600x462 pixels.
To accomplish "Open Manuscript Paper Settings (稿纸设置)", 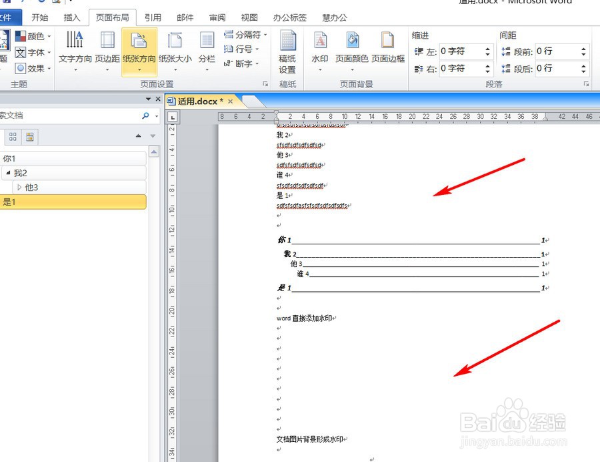I will 287,53.
